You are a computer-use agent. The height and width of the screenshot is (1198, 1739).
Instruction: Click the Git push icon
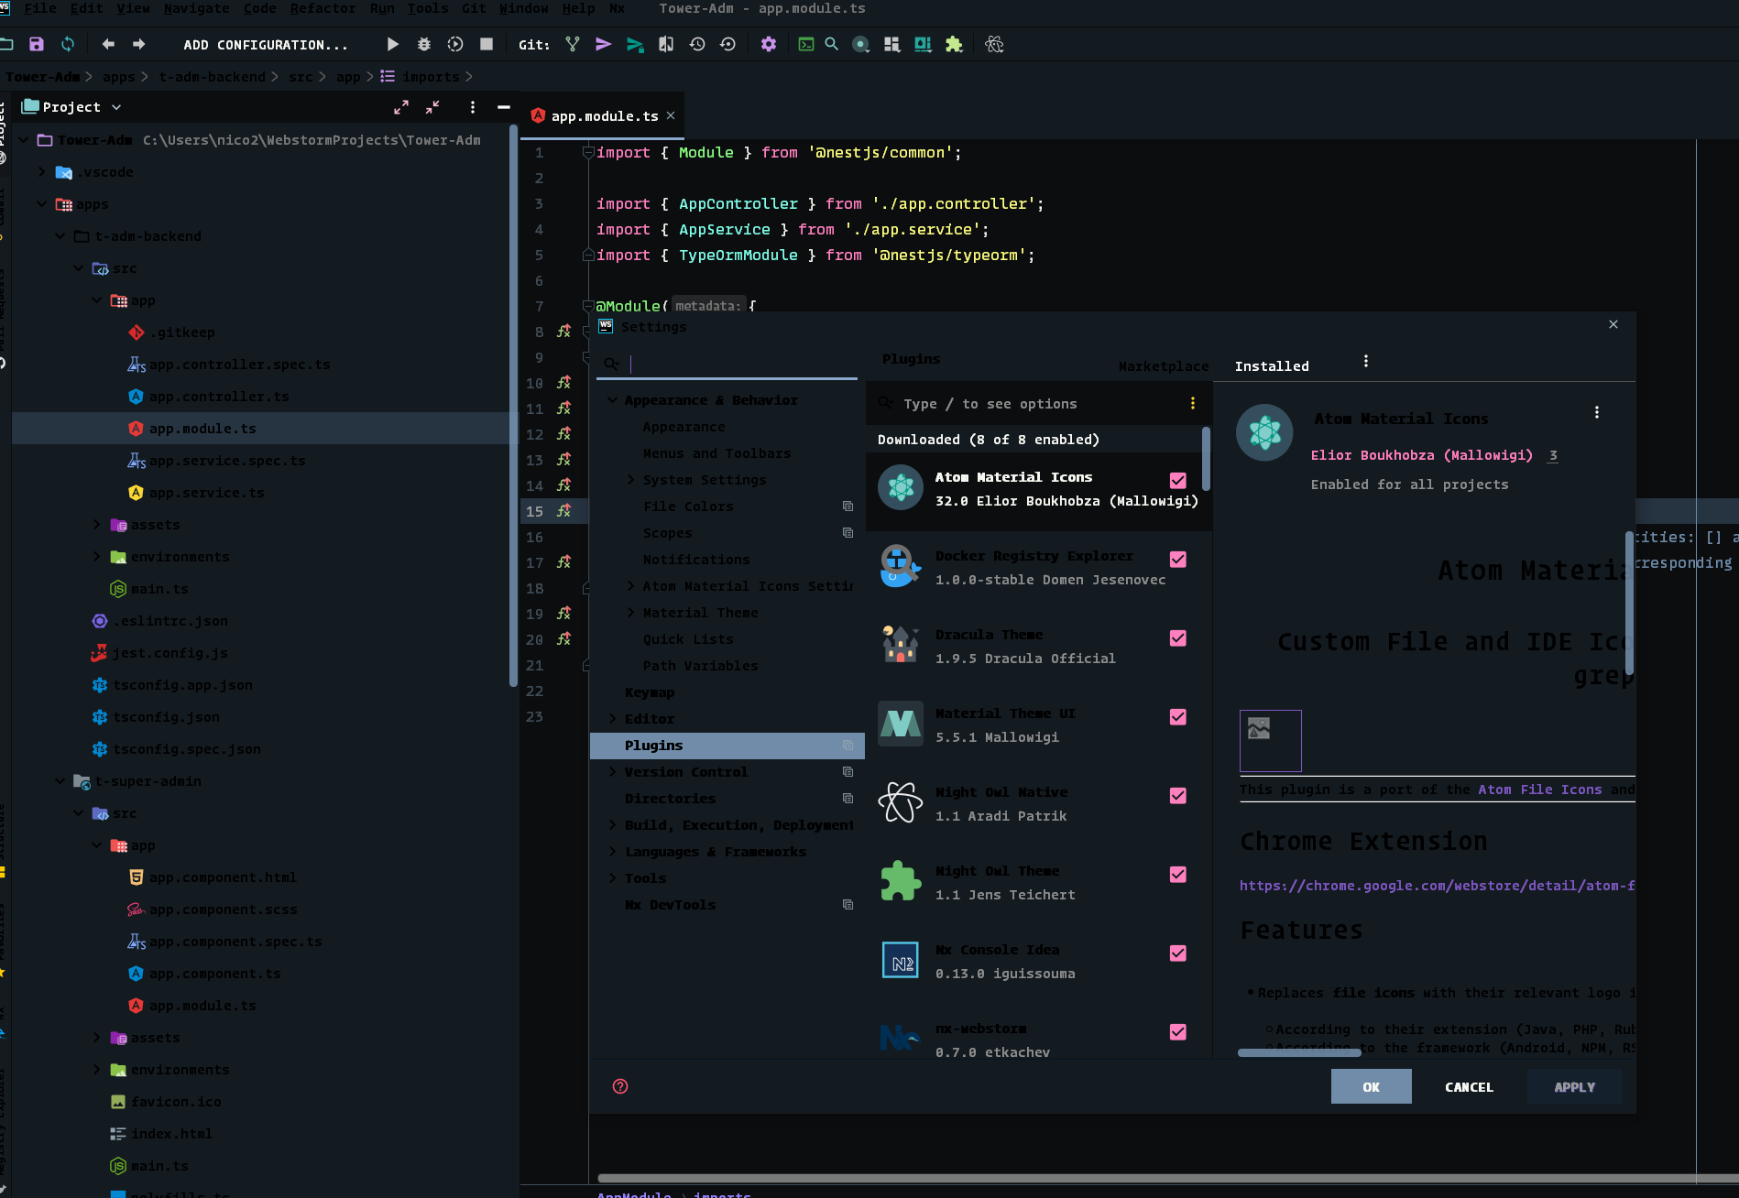604,44
